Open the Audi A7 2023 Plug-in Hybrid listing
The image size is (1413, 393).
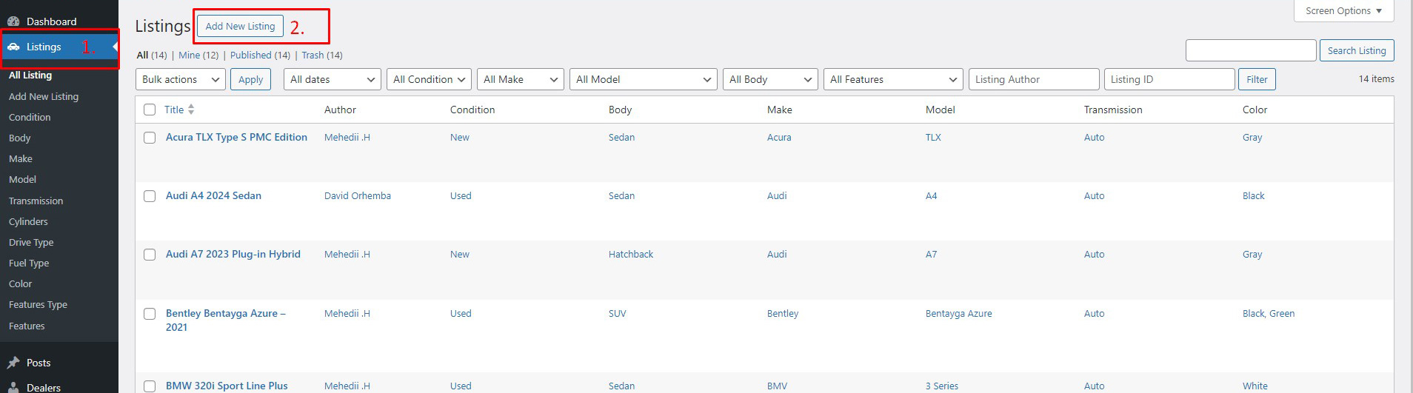(x=233, y=254)
